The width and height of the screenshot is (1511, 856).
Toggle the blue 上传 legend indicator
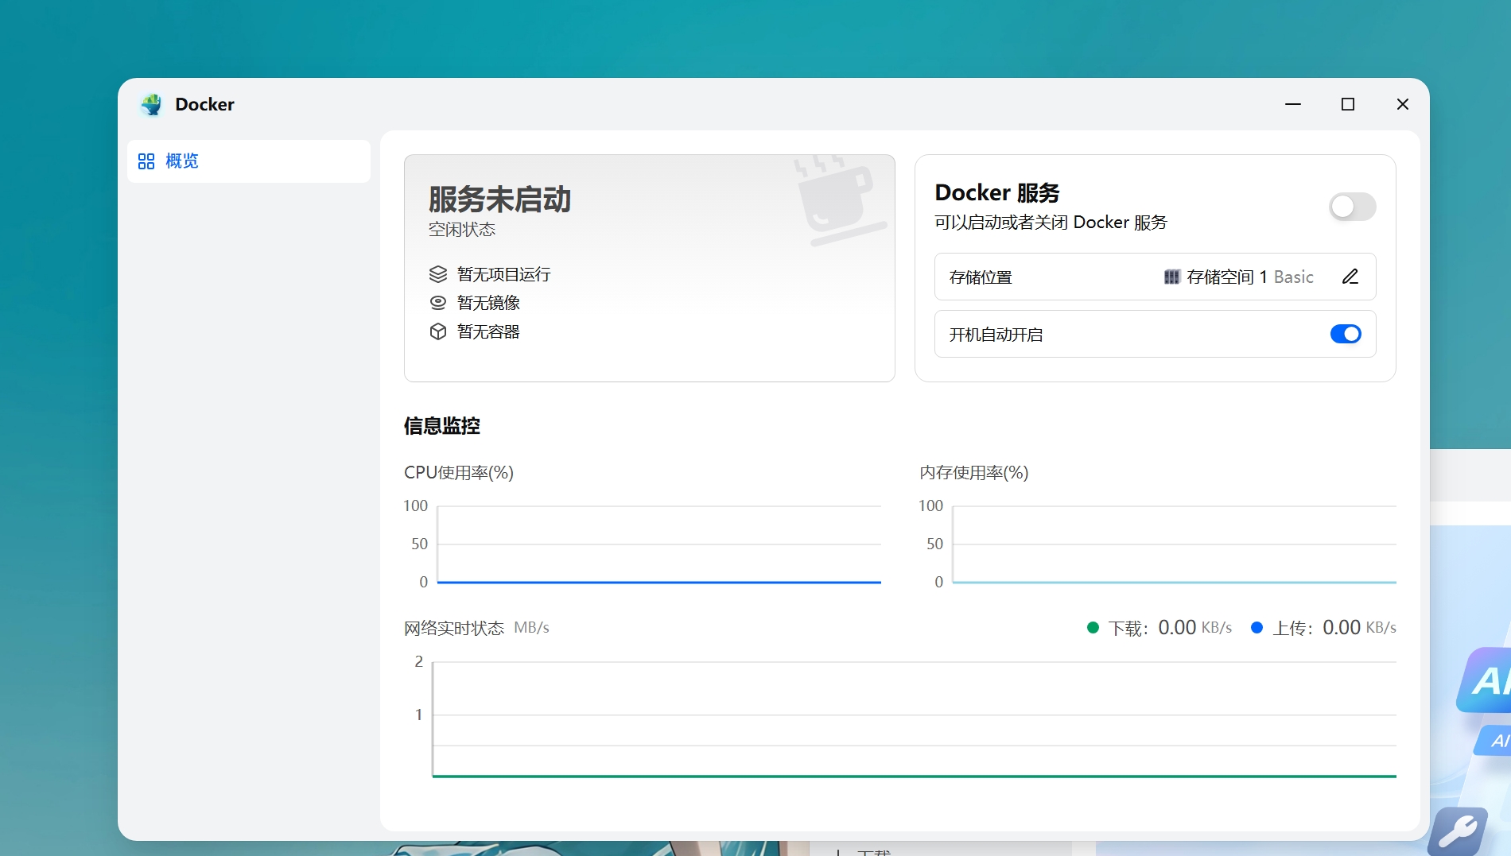pyautogui.click(x=1257, y=627)
